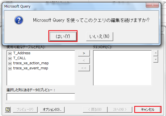Click the << remove all columns button
Image resolution: width=166 pixels, height=116 pixels.
[84, 68]
